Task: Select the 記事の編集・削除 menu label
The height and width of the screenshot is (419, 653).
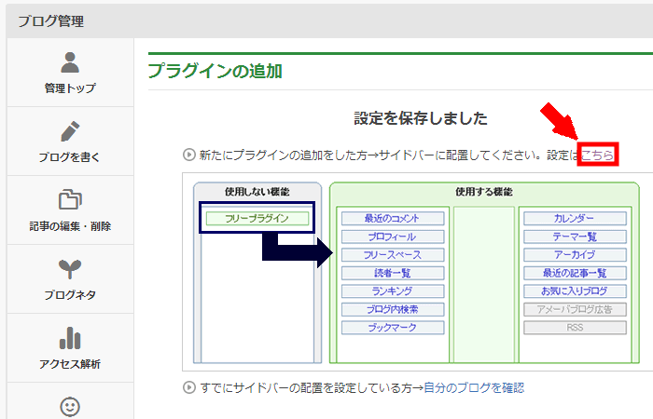Action: click(x=70, y=226)
